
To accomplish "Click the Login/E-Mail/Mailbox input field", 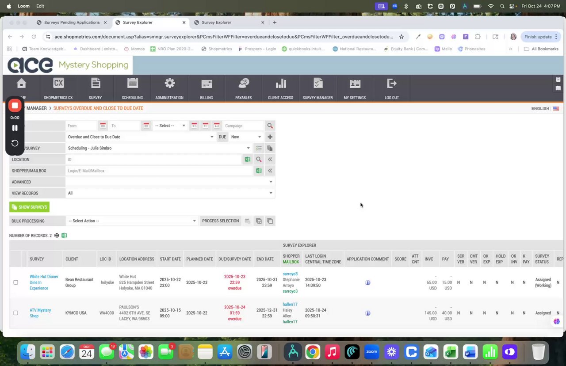I will [159, 171].
